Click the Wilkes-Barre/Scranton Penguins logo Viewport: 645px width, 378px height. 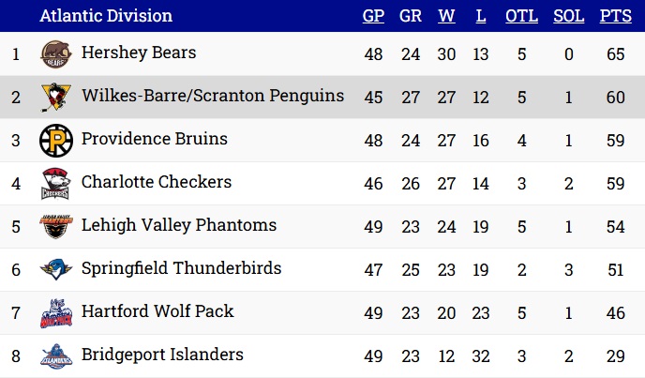[56, 98]
